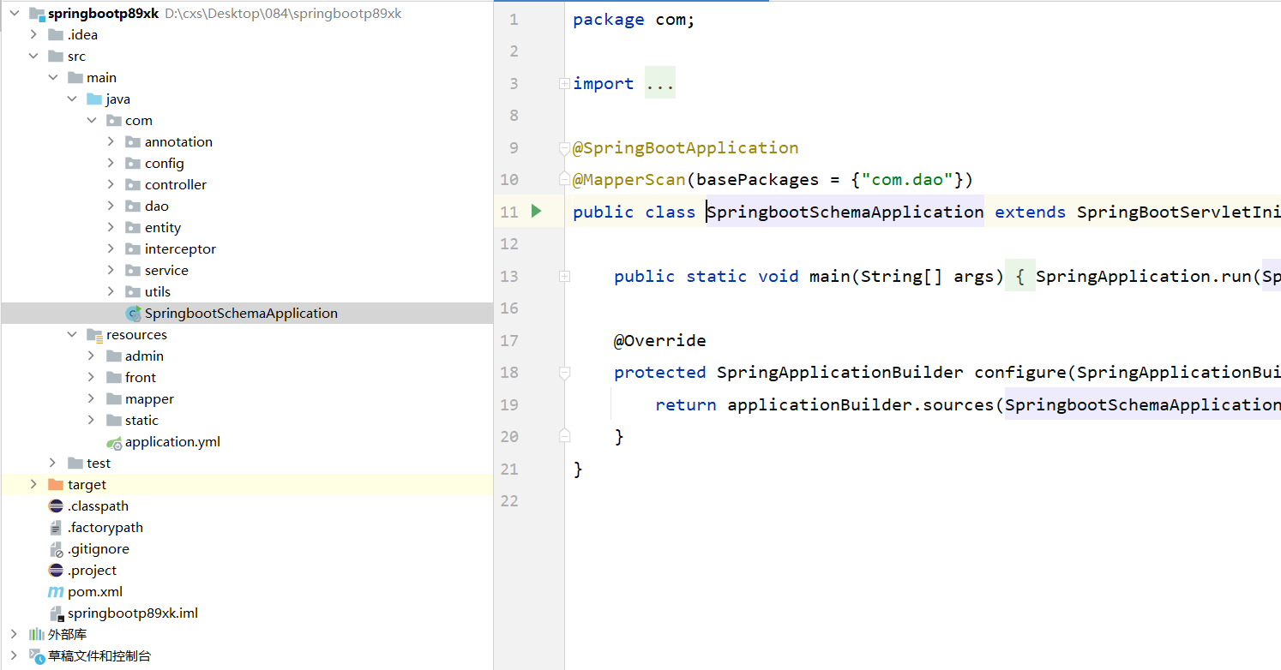Click the .gitignore file icon
The height and width of the screenshot is (670, 1281).
point(56,549)
